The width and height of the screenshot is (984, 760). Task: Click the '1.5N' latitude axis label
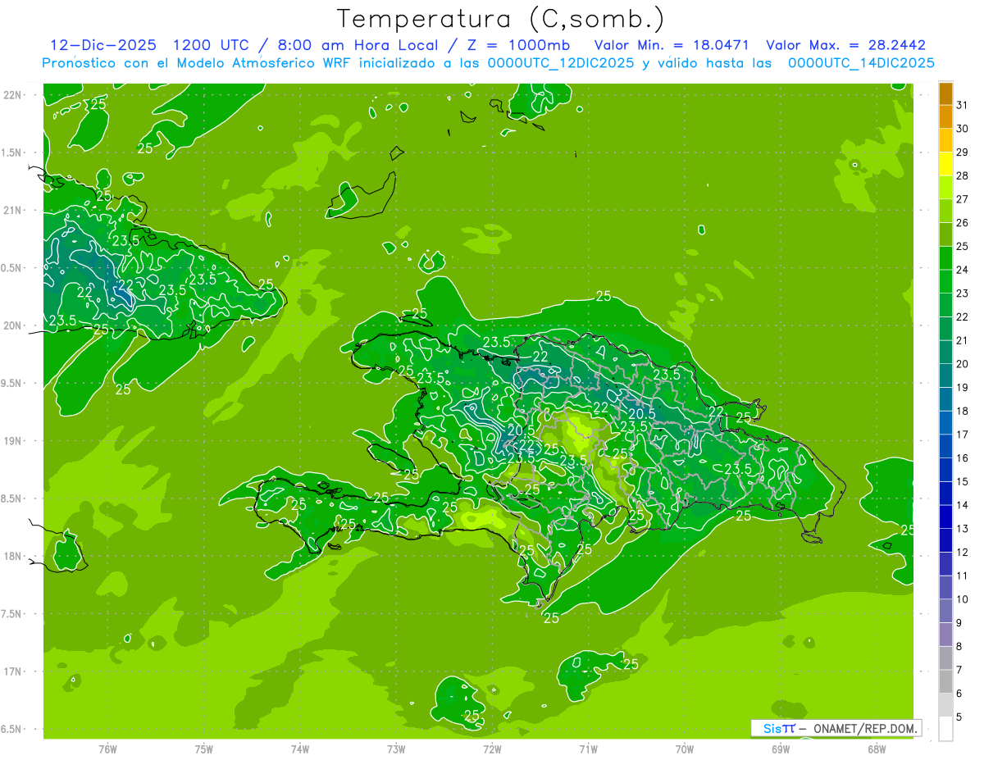pos(12,152)
